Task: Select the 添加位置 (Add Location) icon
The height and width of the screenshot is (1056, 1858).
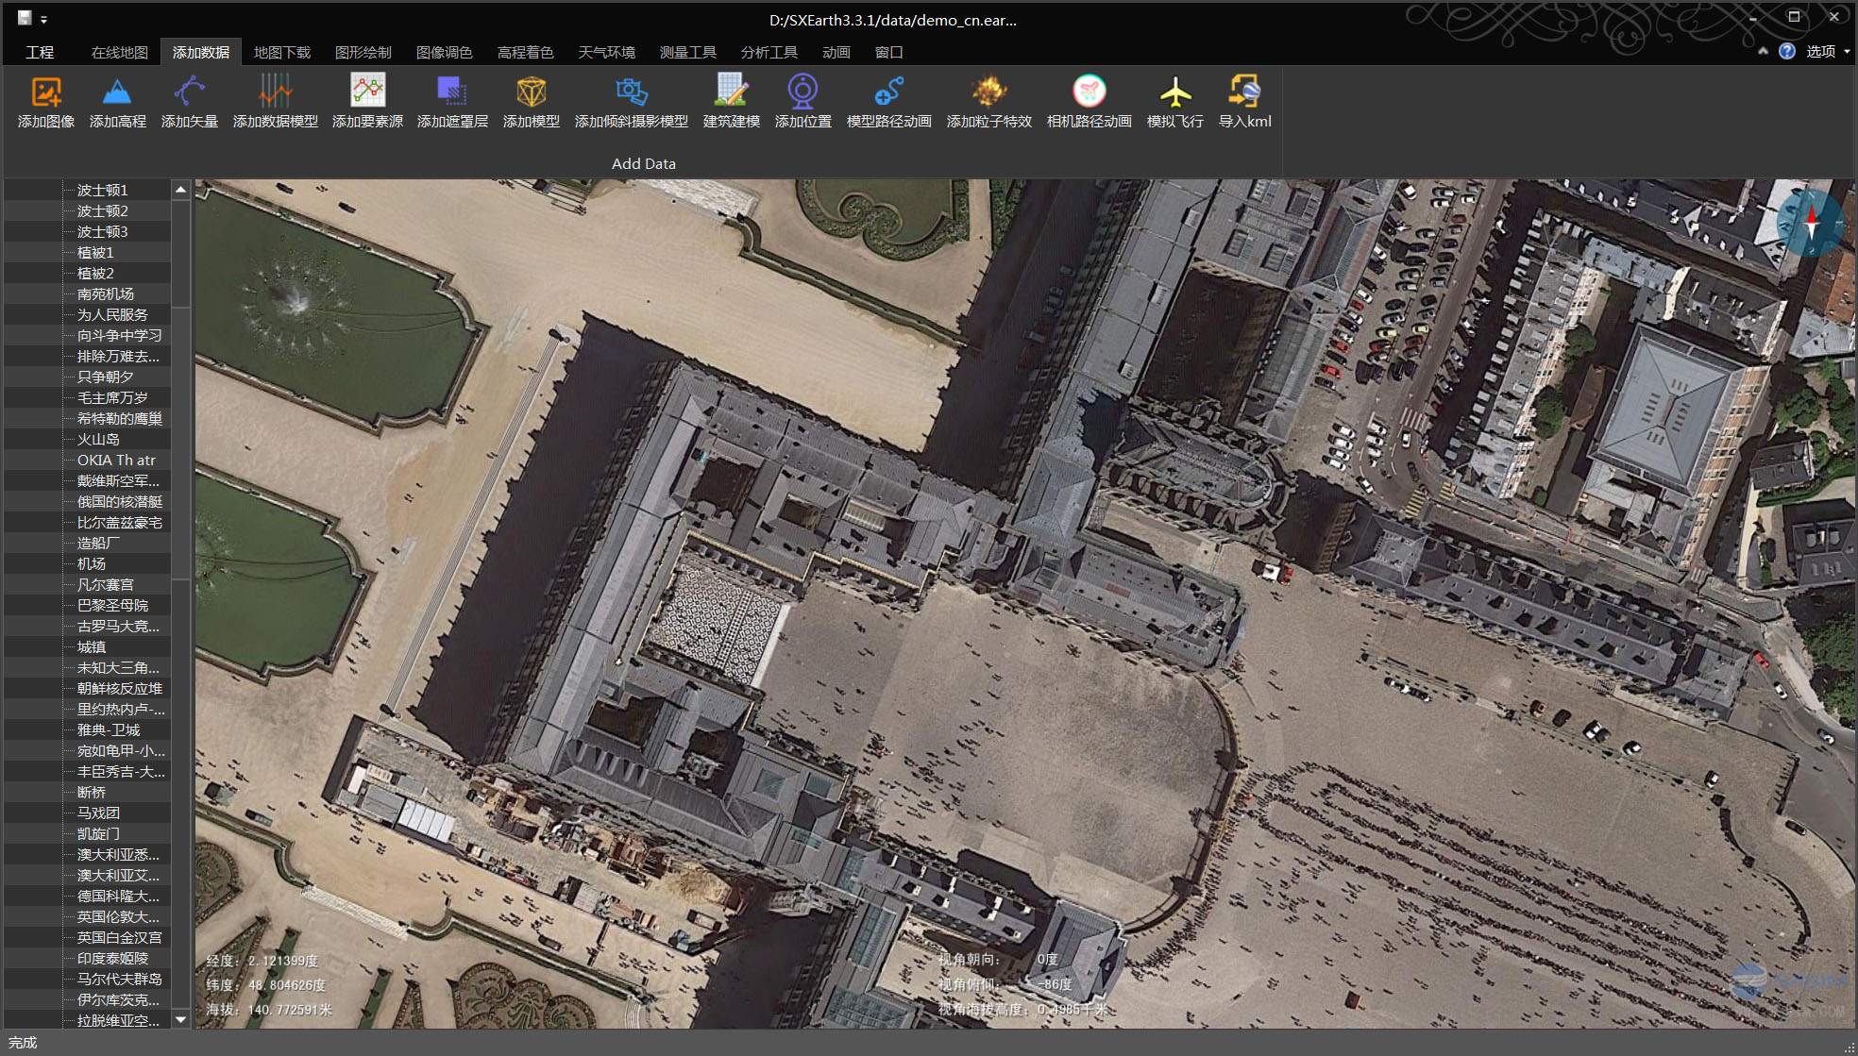Action: click(x=802, y=102)
